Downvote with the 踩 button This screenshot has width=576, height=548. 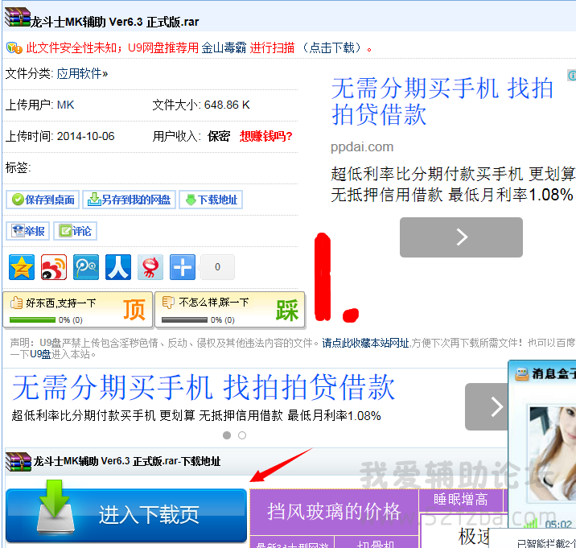coord(287,310)
